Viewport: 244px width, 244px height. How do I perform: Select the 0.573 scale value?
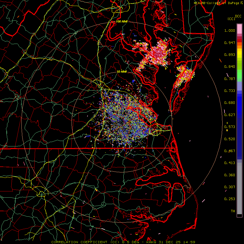click(230, 127)
